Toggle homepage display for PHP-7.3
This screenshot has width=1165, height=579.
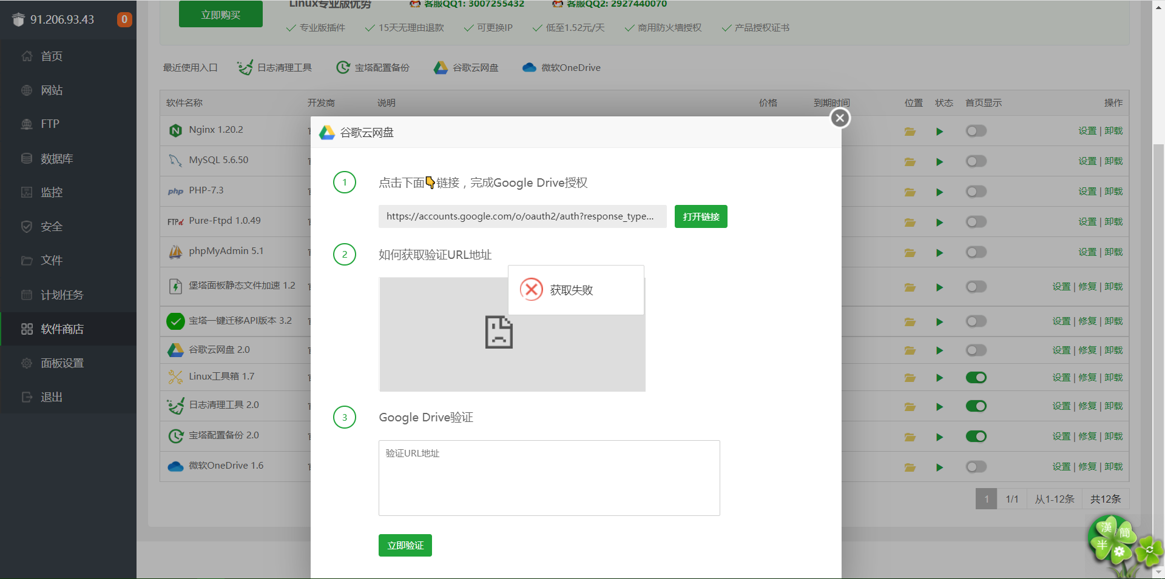[976, 192]
